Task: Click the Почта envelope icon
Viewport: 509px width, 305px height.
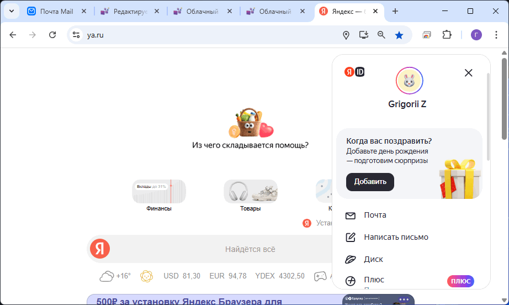Action: 350,215
